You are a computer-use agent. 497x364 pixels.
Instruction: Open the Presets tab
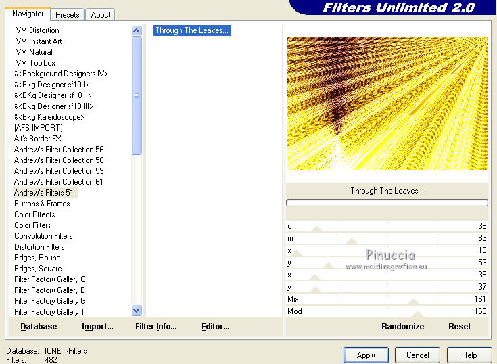coord(67,15)
